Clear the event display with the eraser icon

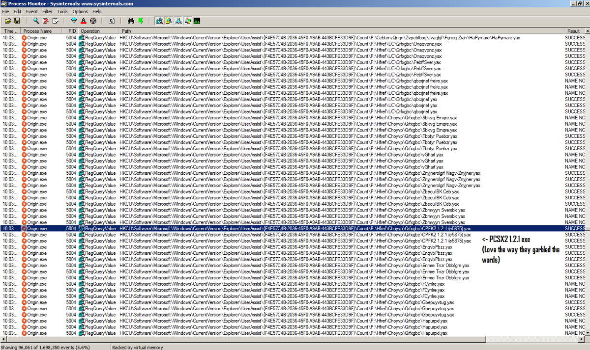[56, 21]
